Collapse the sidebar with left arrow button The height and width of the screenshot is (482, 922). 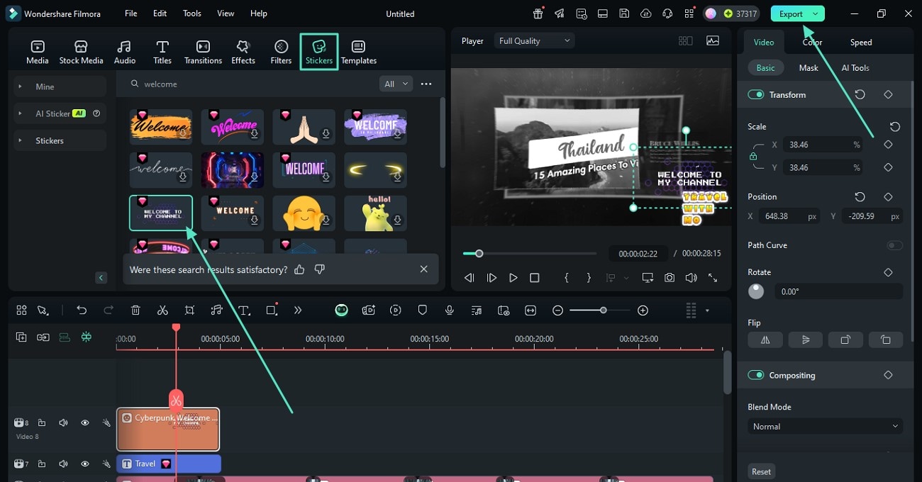tap(101, 278)
